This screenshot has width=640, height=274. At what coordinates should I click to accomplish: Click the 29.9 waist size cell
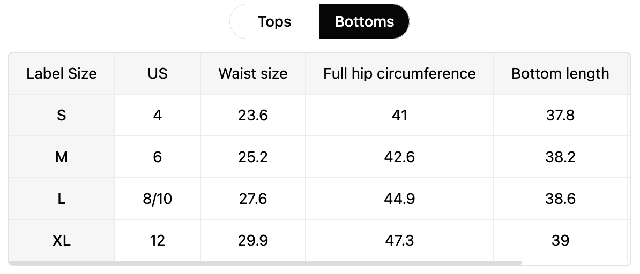coord(253,241)
